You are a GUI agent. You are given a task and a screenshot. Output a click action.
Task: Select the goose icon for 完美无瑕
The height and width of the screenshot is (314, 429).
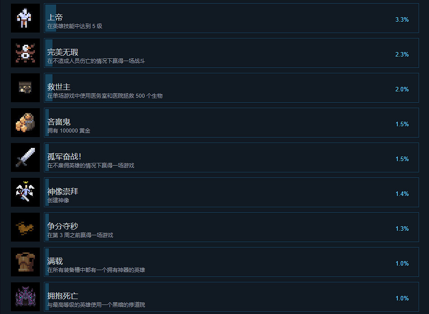coord(25,53)
